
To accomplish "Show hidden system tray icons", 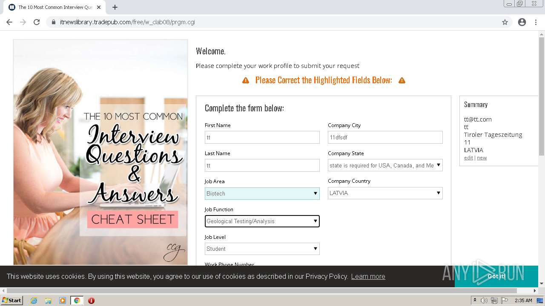I will point(475,300).
